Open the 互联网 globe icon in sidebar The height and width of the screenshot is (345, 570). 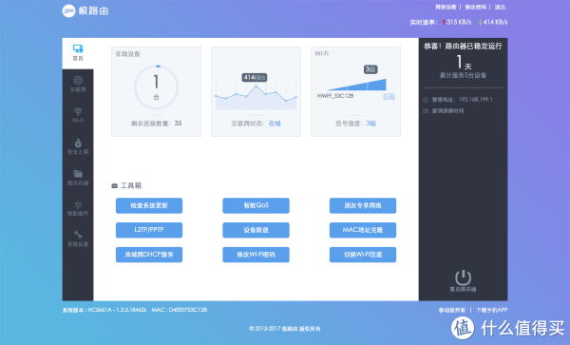click(78, 80)
